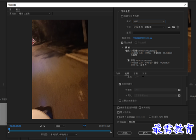196x140 pixels.
Task: Open the 长宽比 dropdown
Action: pos(156,95)
